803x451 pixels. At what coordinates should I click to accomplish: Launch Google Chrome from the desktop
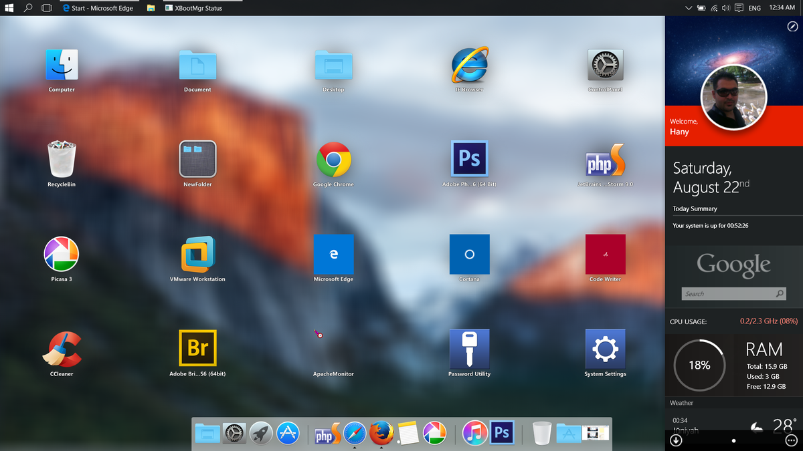click(x=333, y=160)
